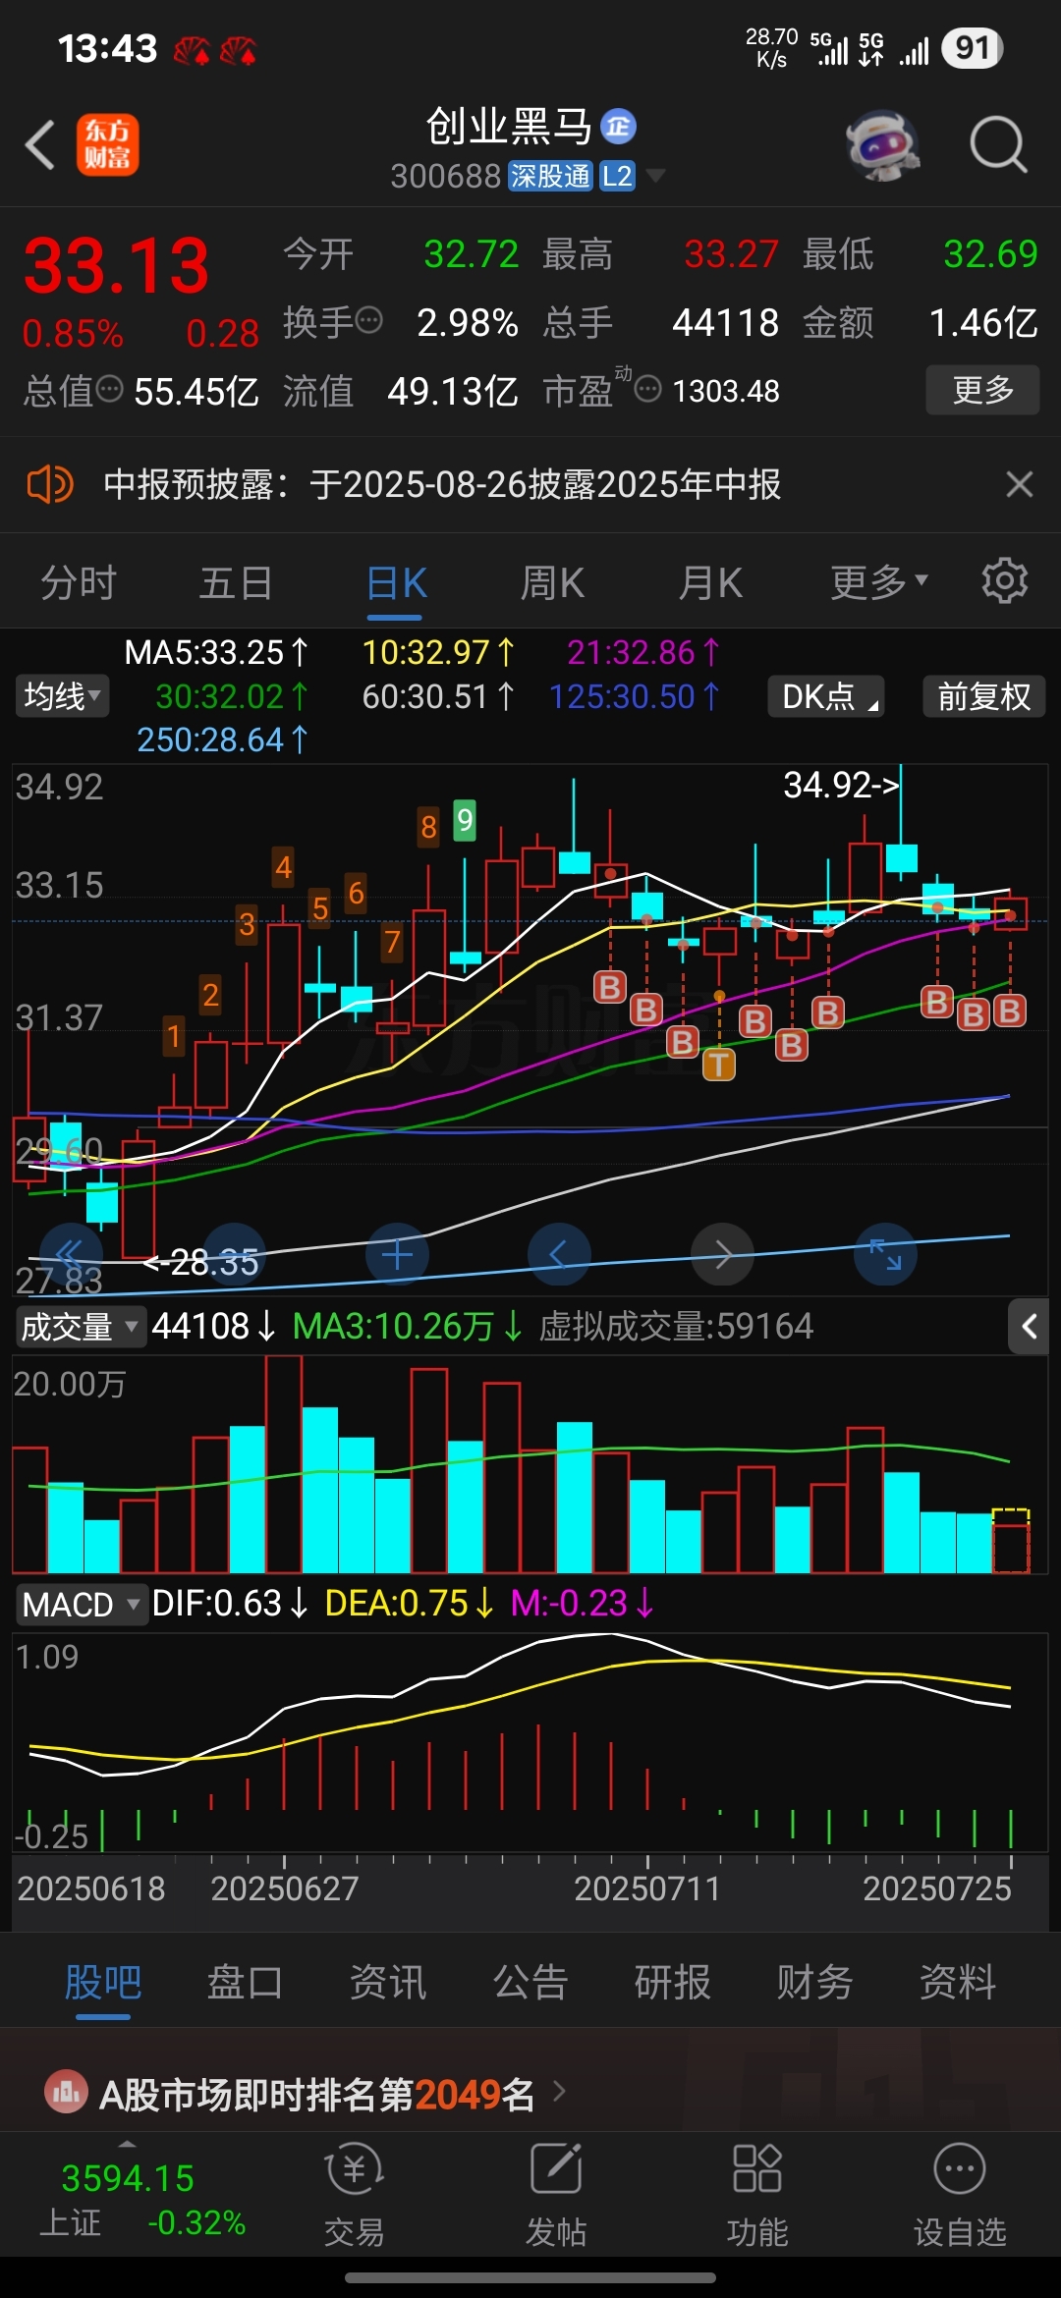Tap the L2 level badge

618,176
